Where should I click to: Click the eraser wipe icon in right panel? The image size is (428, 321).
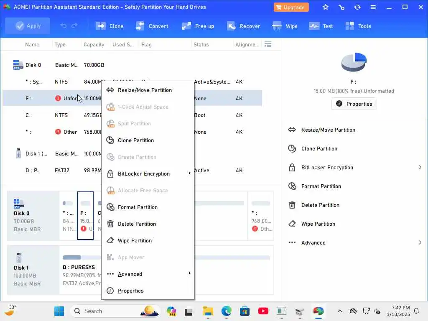tap(292, 224)
